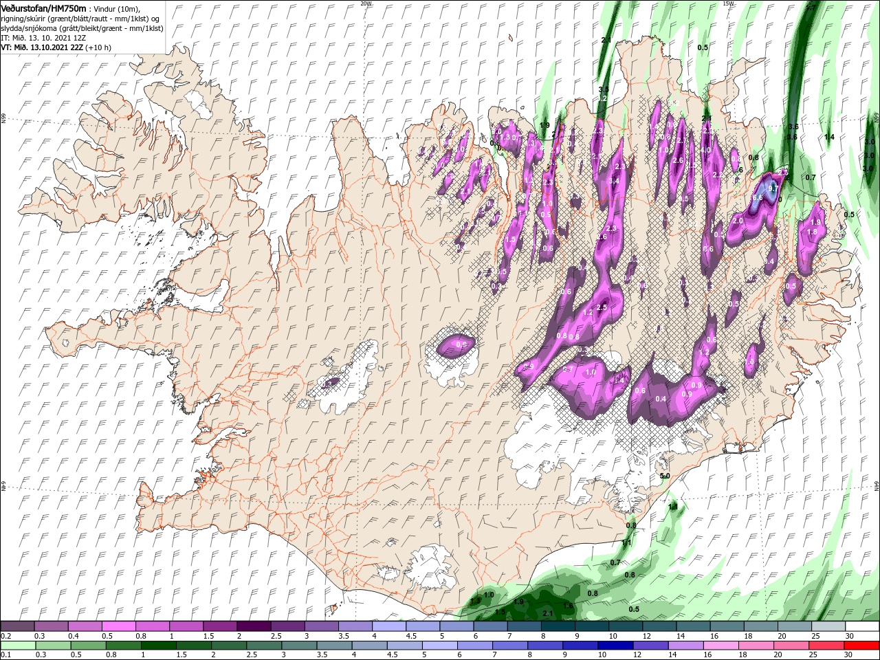Image resolution: width=880 pixels, height=660 pixels.
Task: Select the violet 12 swatch in rain legend
Action: coord(650,646)
